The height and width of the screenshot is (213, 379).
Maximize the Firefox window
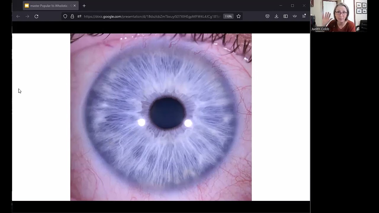[293, 6]
